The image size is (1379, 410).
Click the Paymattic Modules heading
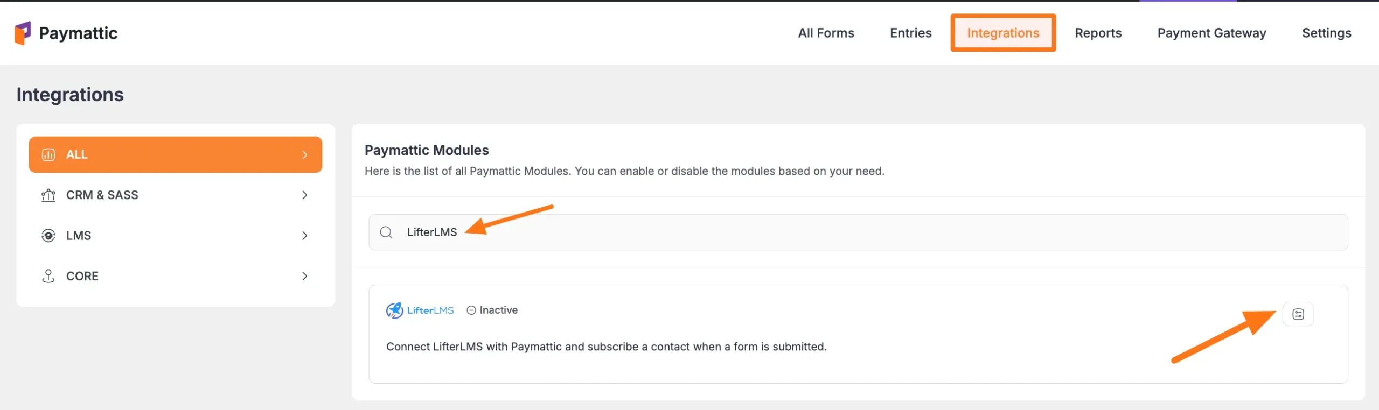click(x=427, y=150)
